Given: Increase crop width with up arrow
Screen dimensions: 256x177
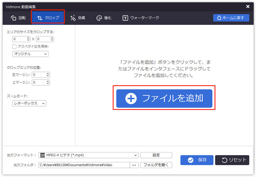Looking at the screenshot, I should tap(28, 38).
